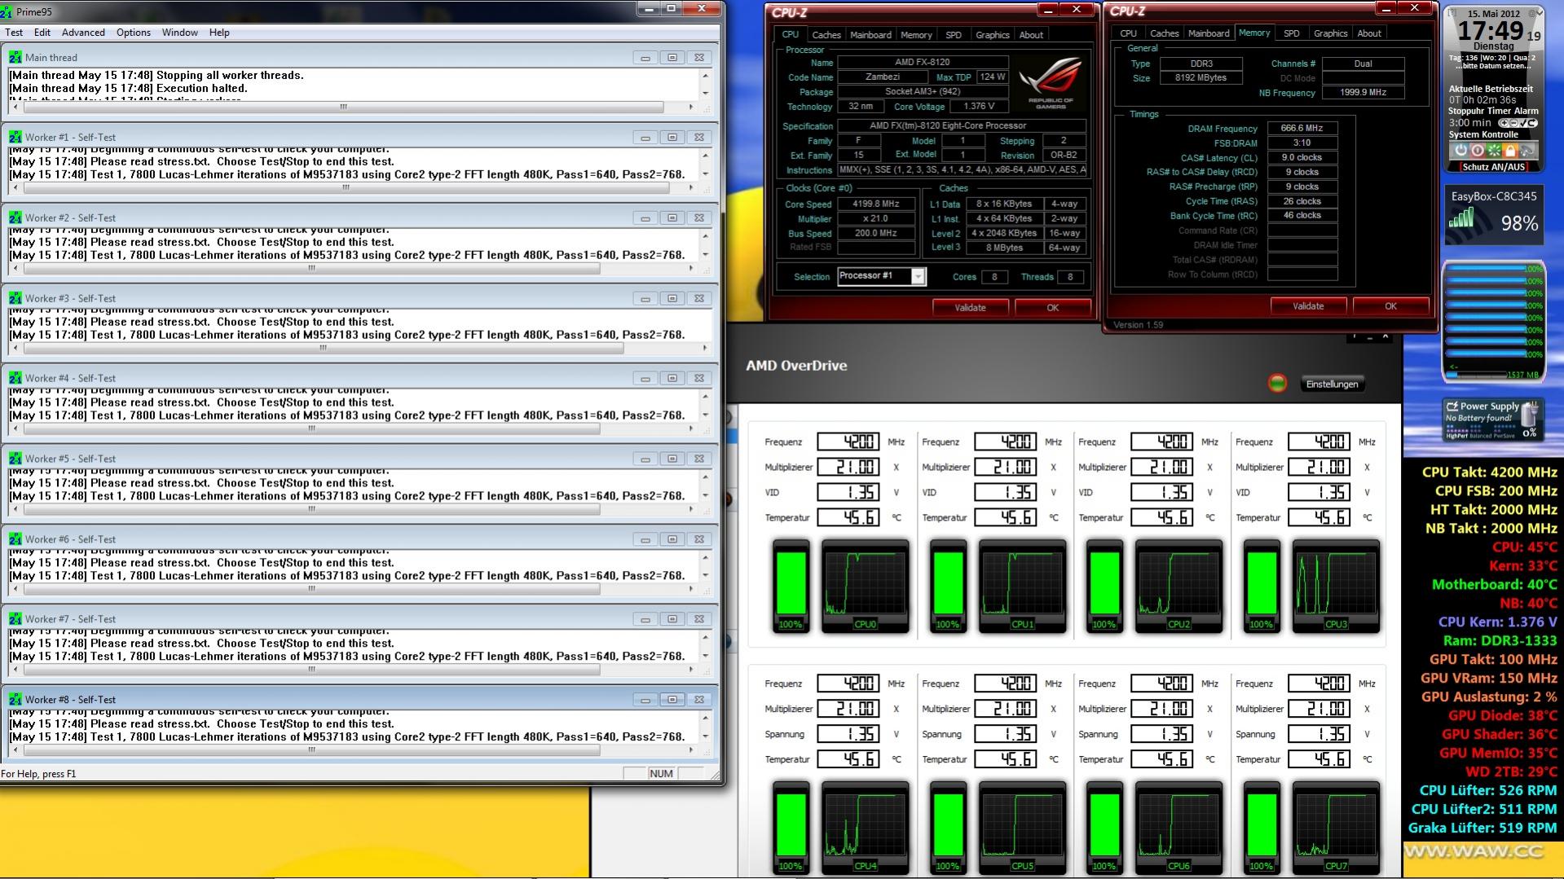Click the AMD FX-8120 processor name field
Screen dimensions: 1564x879
pos(923,63)
